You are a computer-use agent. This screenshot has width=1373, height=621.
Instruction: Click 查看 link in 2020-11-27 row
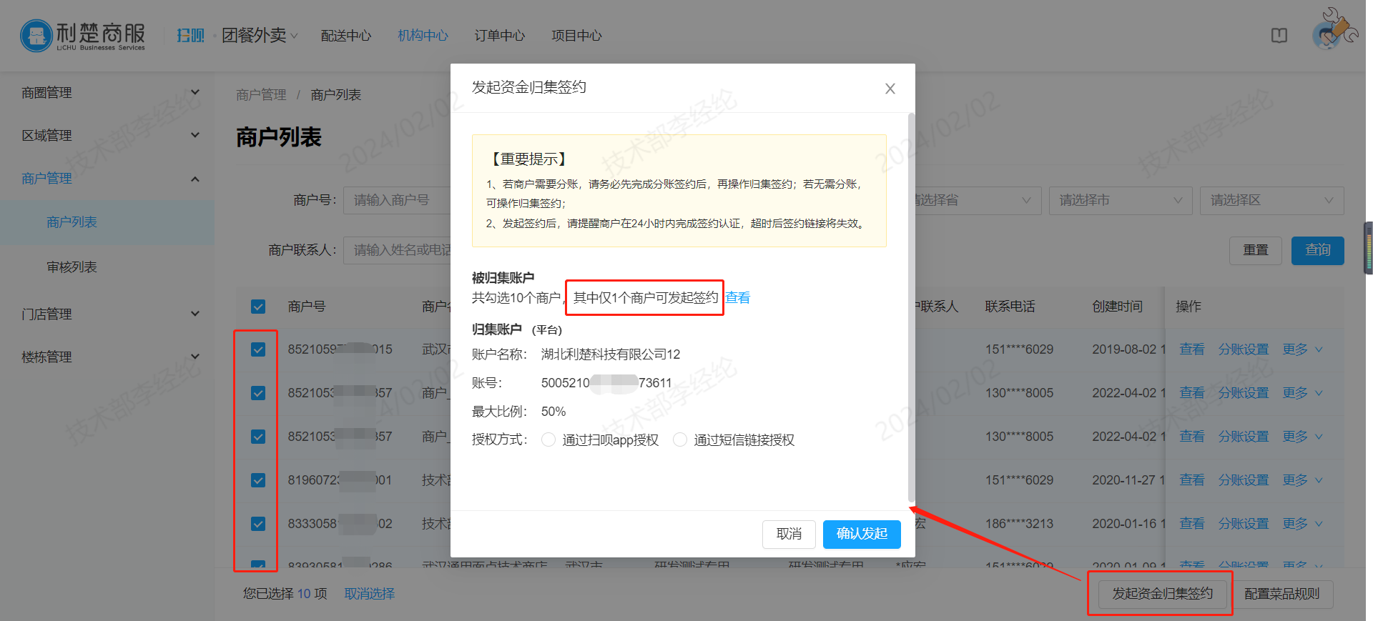coord(1192,480)
